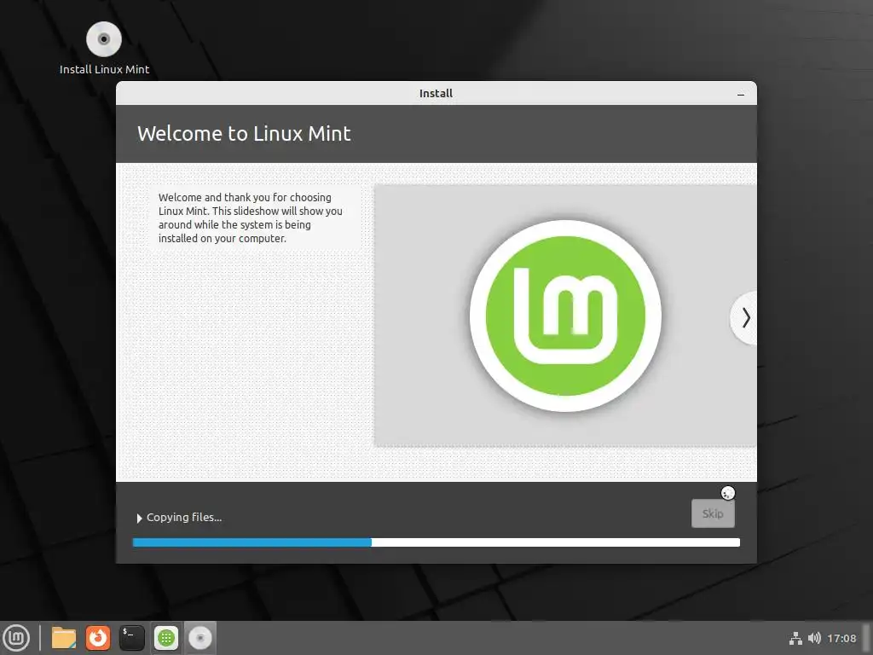Select the installer disc taskbar item
Screen dimensions: 873x655
tap(199, 638)
